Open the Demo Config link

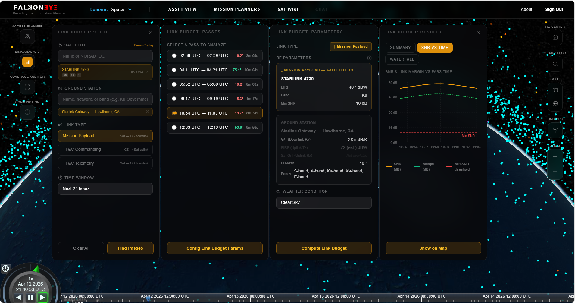(x=143, y=45)
